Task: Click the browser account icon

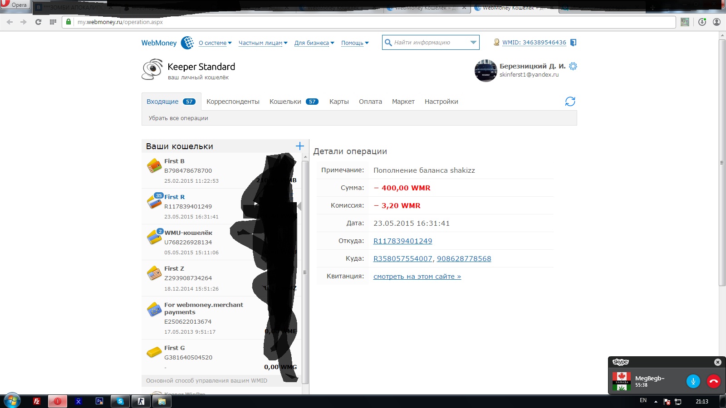Action: click(x=717, y=22)
